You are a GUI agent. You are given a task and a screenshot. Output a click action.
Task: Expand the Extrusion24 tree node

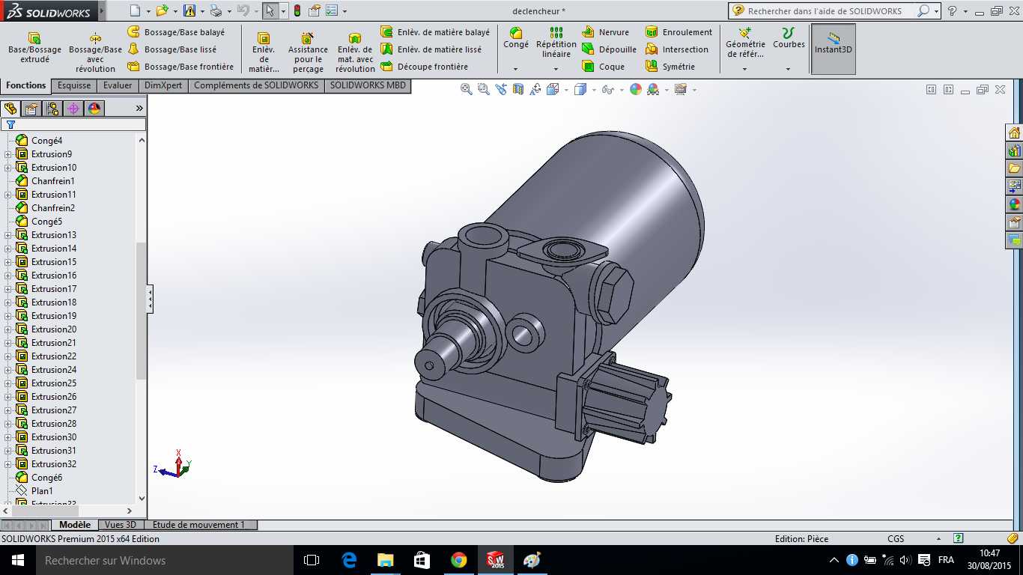[8, 370]
